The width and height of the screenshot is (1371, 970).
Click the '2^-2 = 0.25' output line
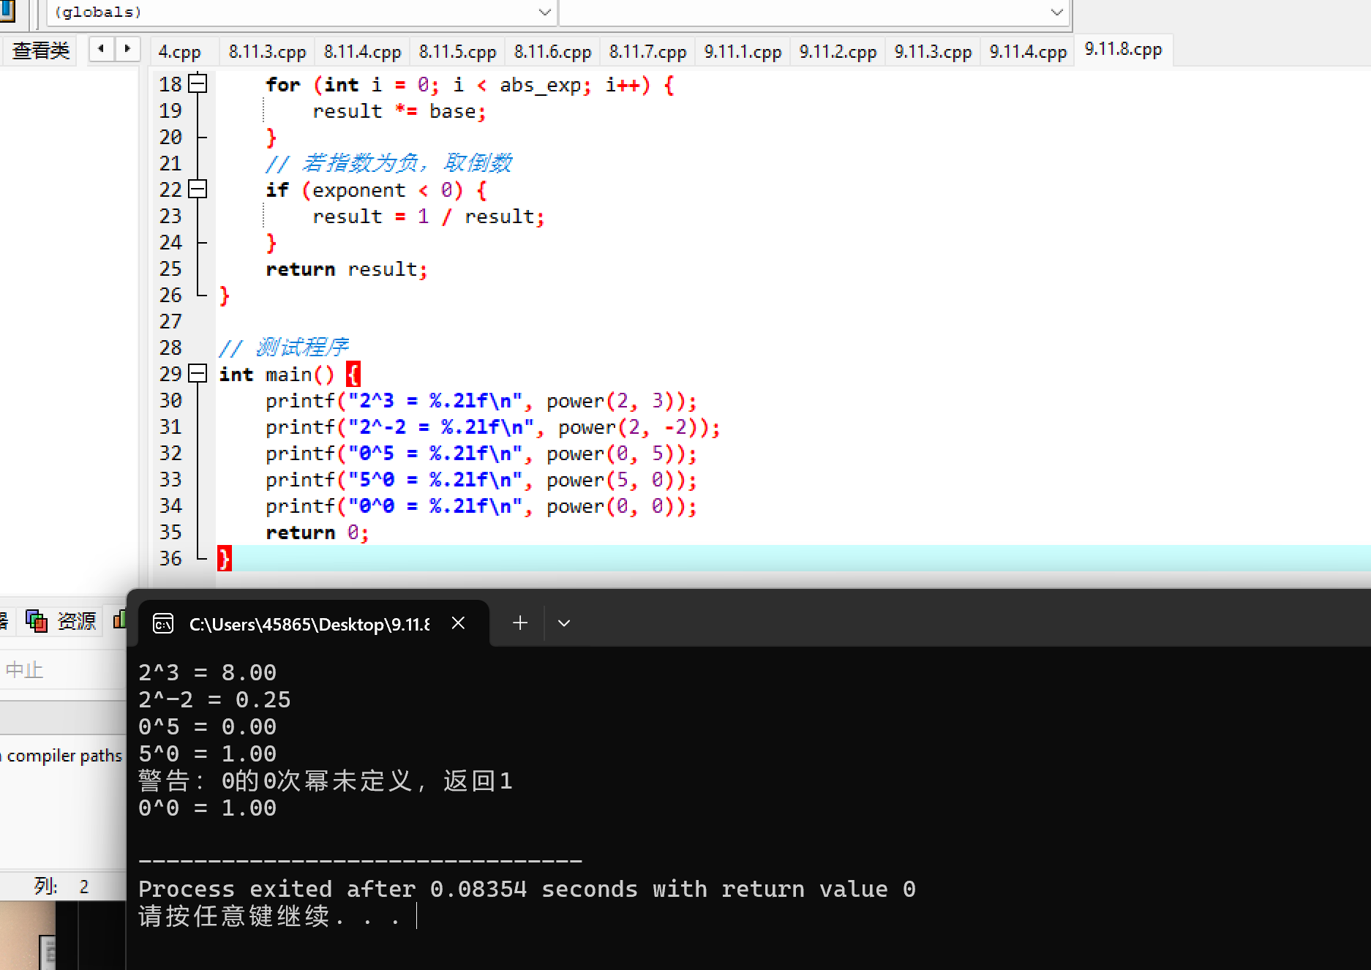point(215,700)
